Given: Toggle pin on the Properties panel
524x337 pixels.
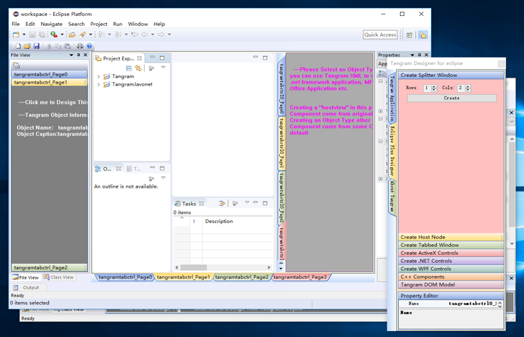Looking at the screenshot, I should point(419,55).
